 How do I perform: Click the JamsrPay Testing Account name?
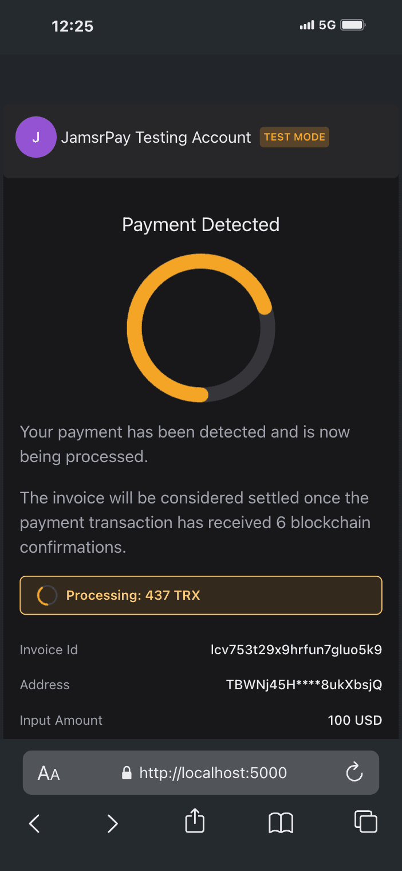click(x=156, y=138)
